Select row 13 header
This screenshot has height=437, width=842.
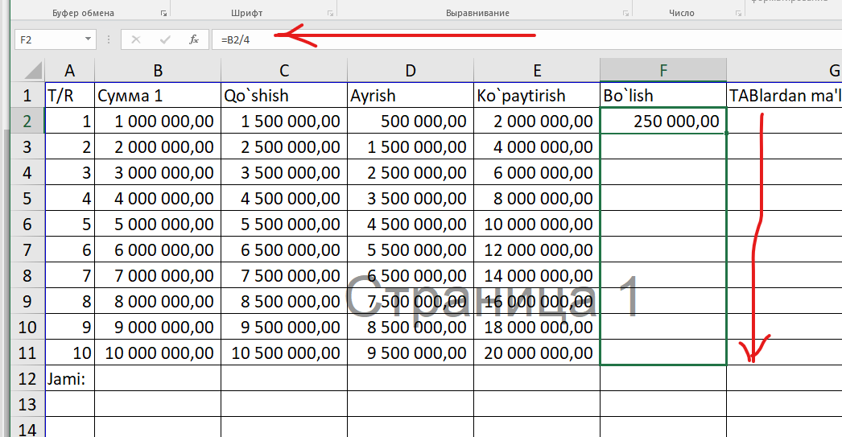click(x=27, y=404)
